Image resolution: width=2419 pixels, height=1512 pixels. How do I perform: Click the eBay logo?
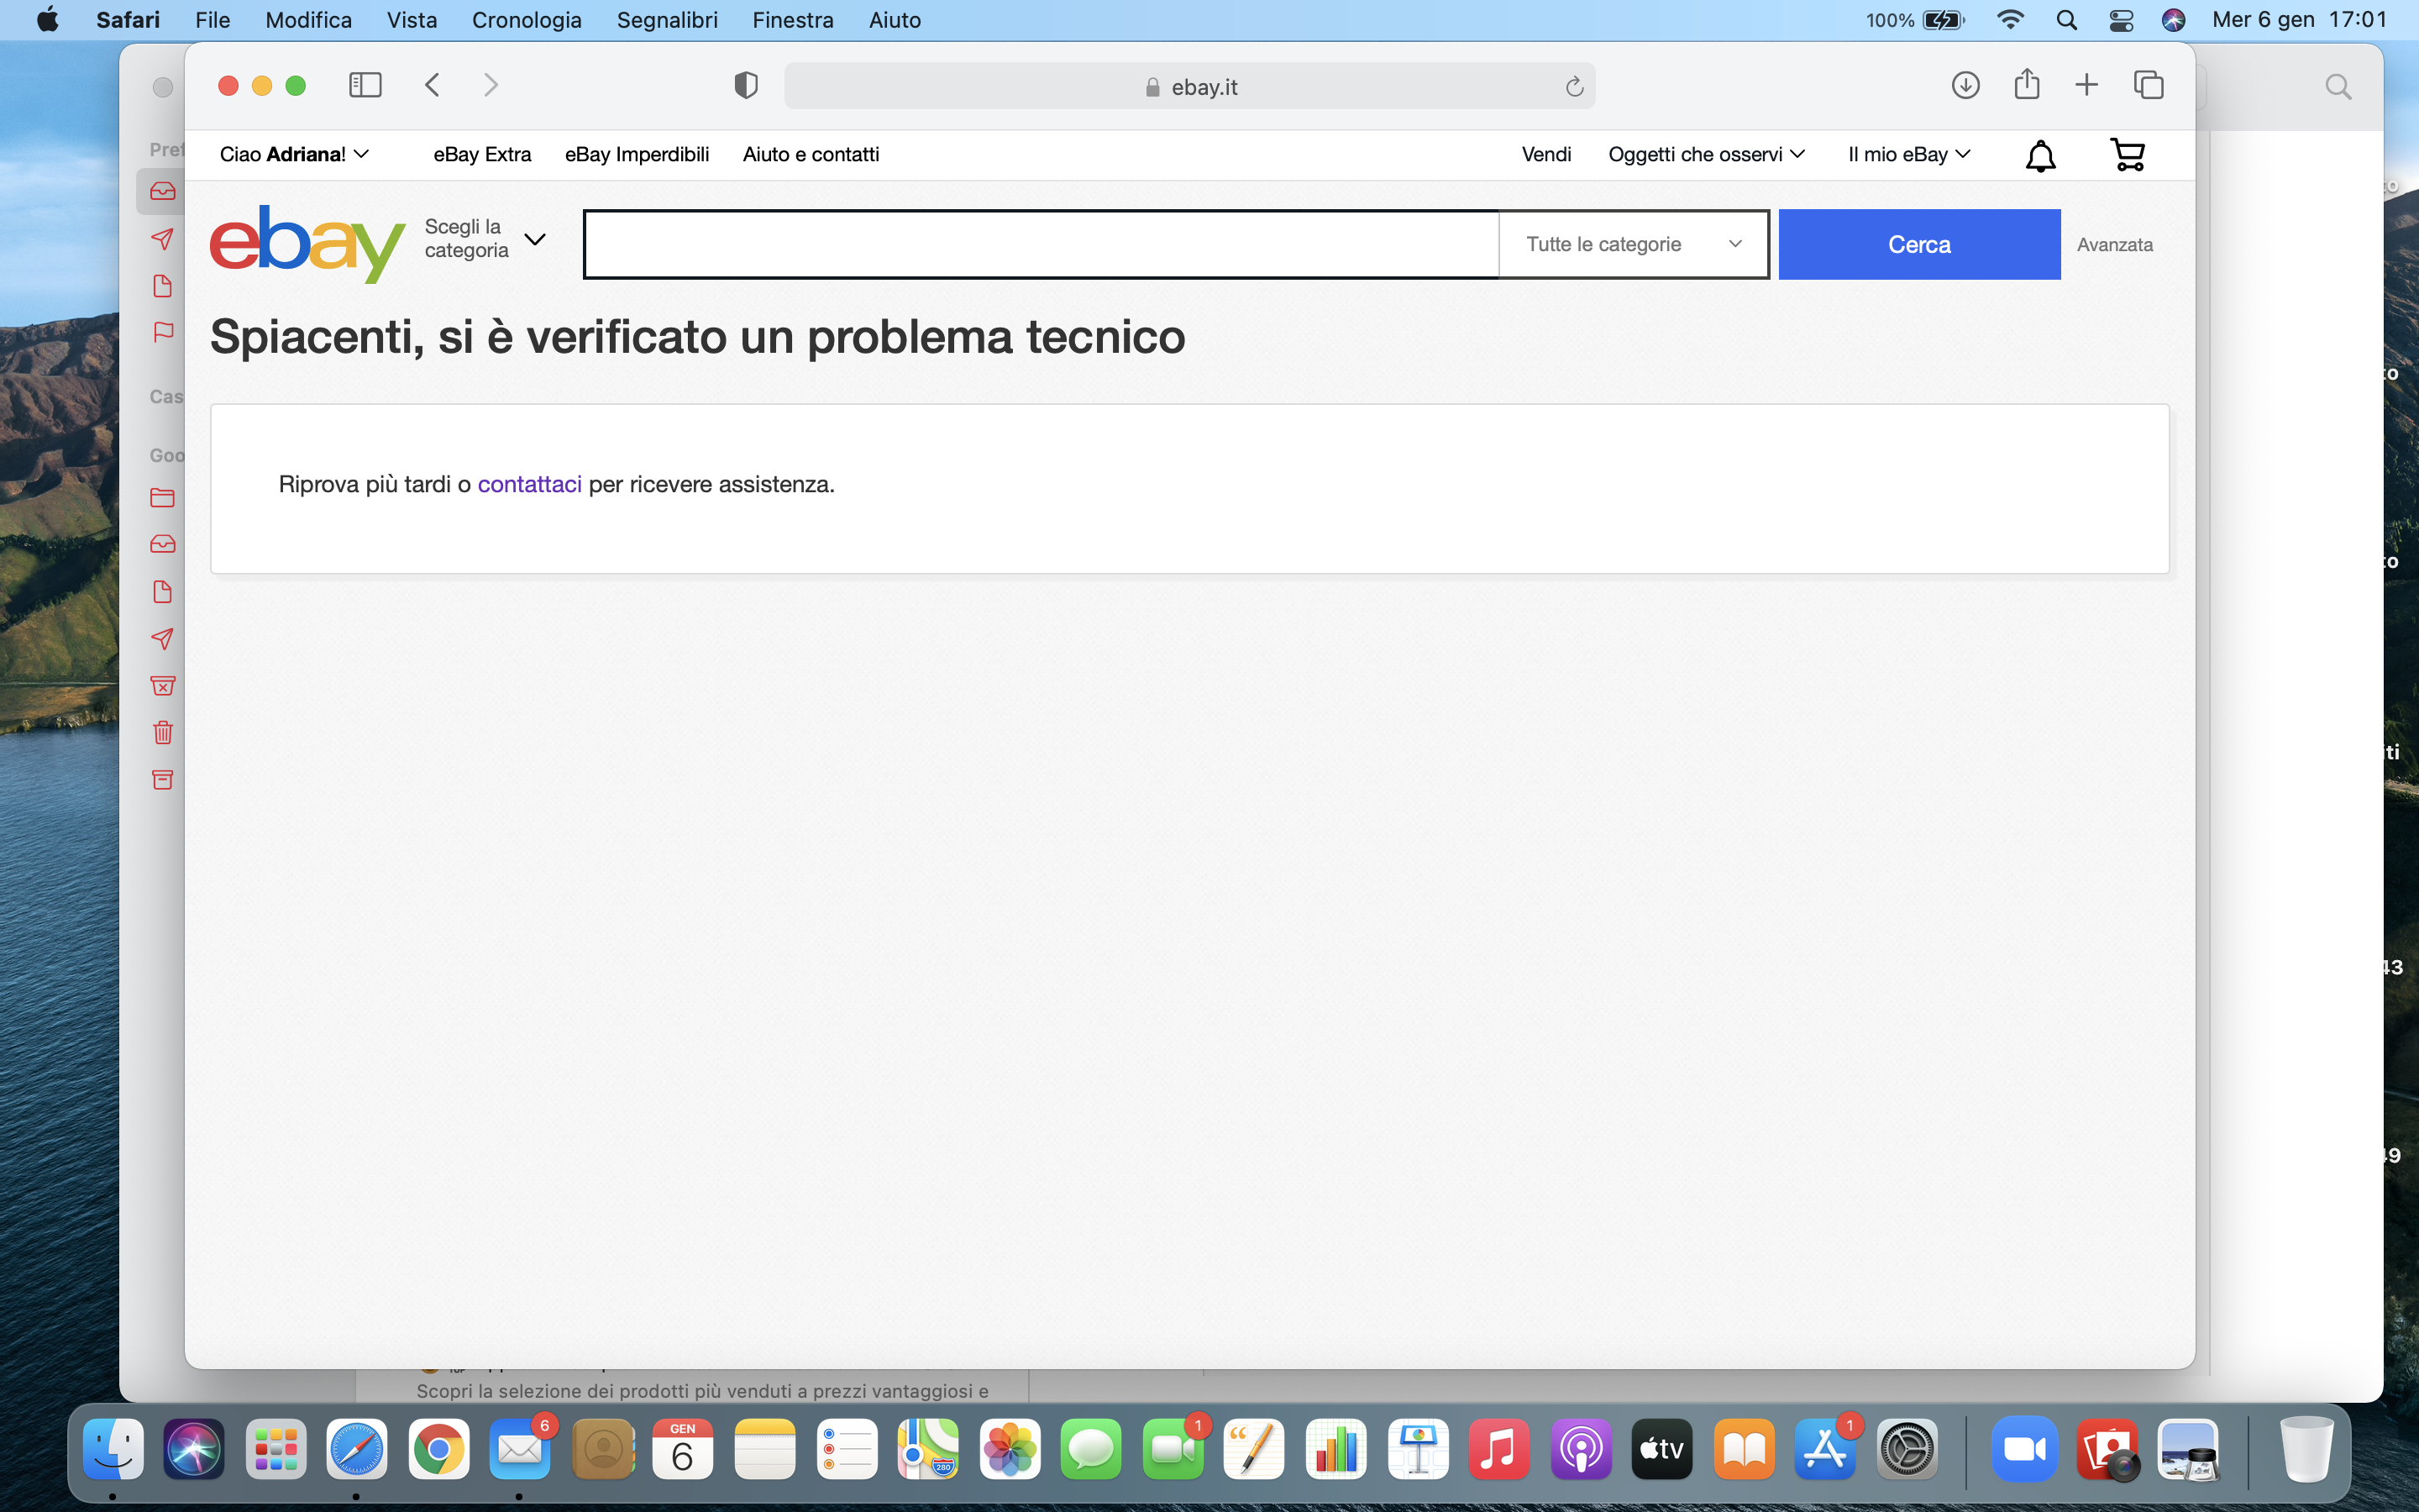[307, 244]
